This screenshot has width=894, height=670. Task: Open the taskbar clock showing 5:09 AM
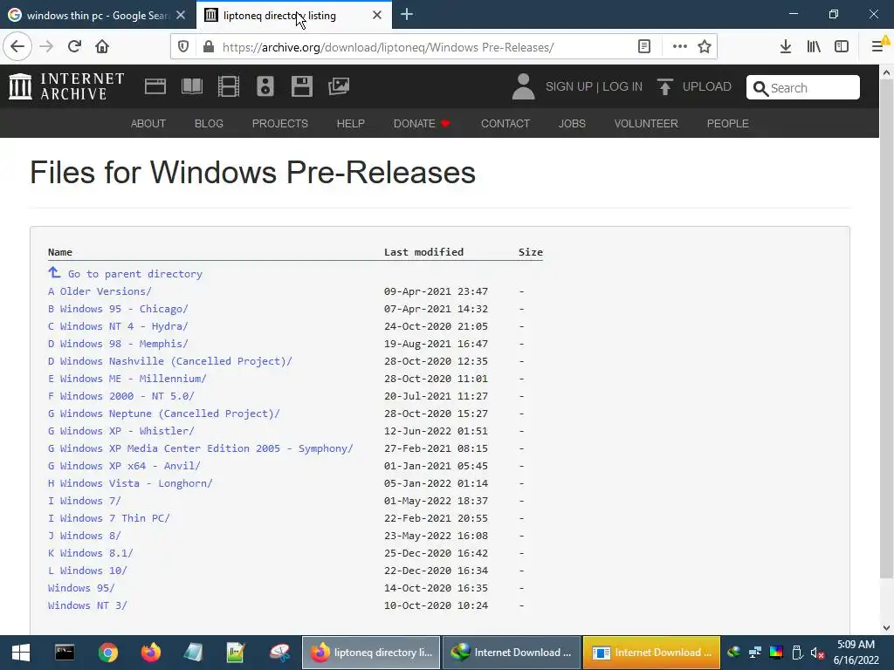pos(856,653)
